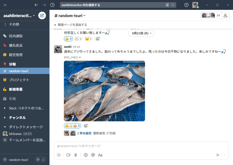Click 関連ページを追加する
The image size is (233, 165).
click(70, 25)
